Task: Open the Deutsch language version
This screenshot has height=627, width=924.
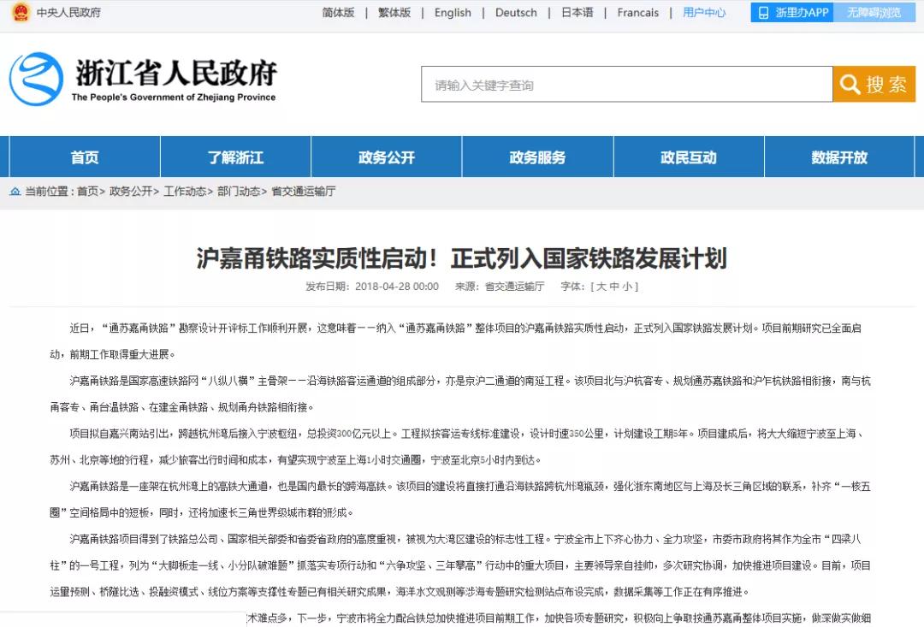Action: pyautogui.click(x=515, y=12)
